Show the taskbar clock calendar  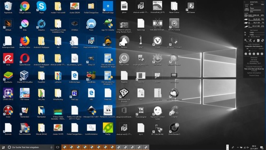coord(254,147)
